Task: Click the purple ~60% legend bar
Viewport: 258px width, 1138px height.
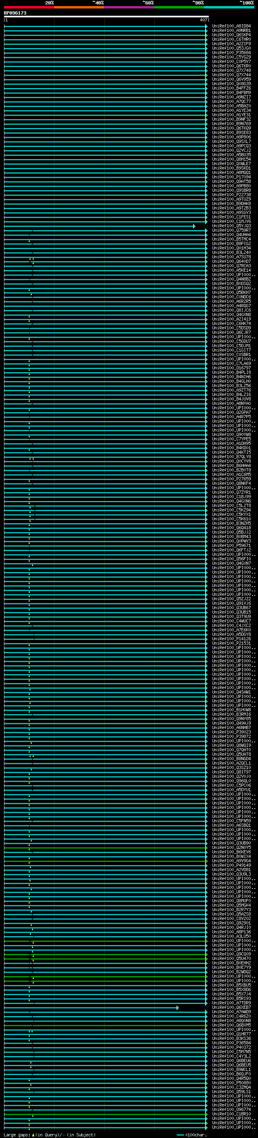Action: [x=129, y=7]
